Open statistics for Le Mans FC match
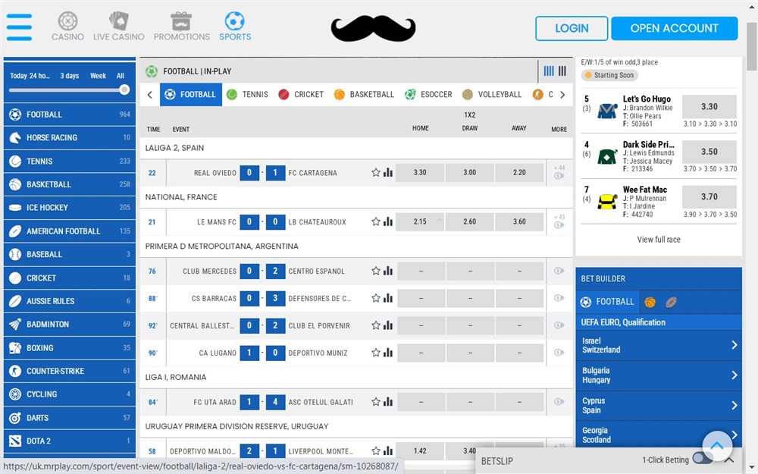This screenshot has height=474, width=758. coord(387,222)
